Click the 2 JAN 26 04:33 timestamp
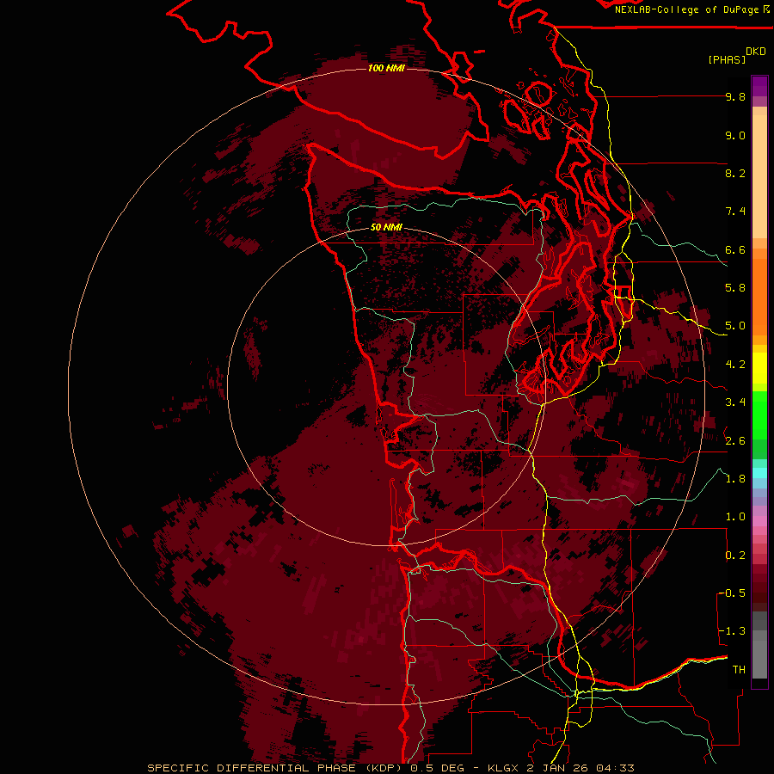This screenshot has width=774, height=774. point(581,768)
